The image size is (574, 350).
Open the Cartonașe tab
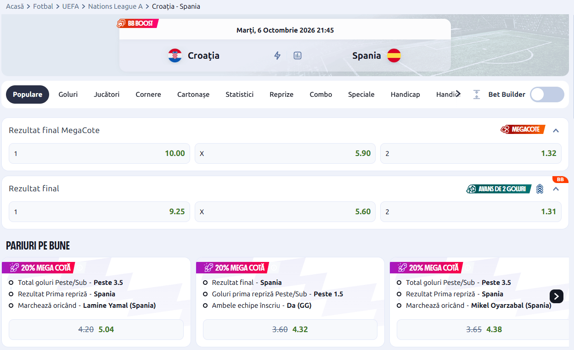193,94
